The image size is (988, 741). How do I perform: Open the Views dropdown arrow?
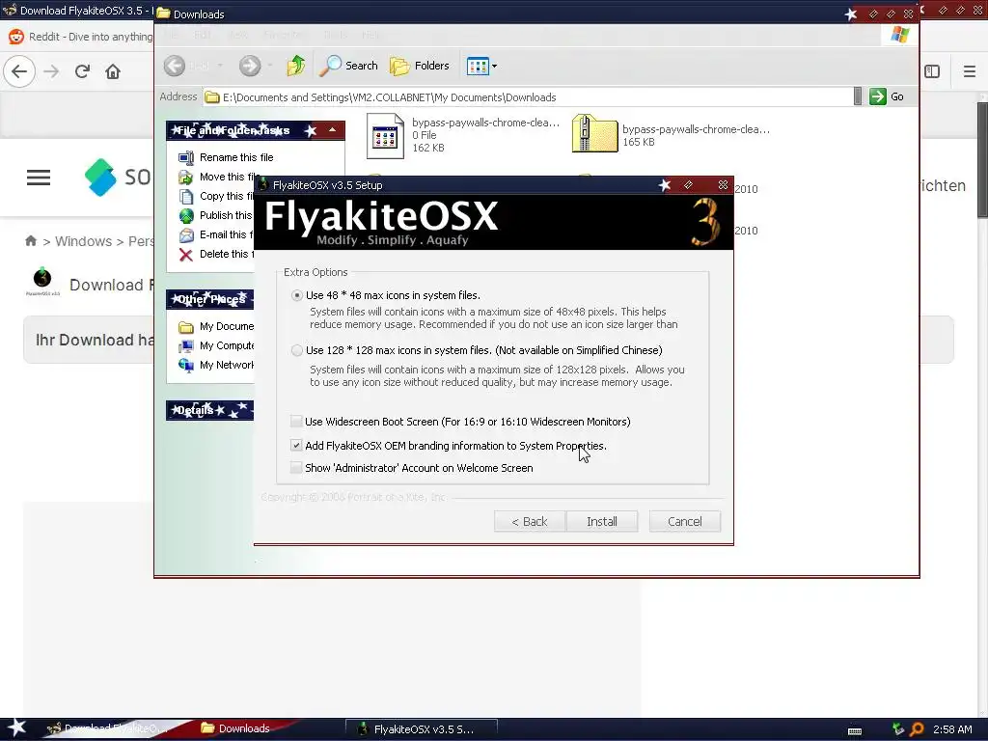[494, 66]
